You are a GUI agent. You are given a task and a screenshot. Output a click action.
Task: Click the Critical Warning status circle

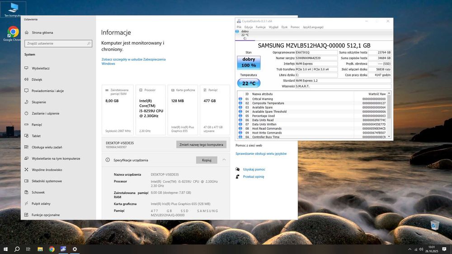[240, 99]
